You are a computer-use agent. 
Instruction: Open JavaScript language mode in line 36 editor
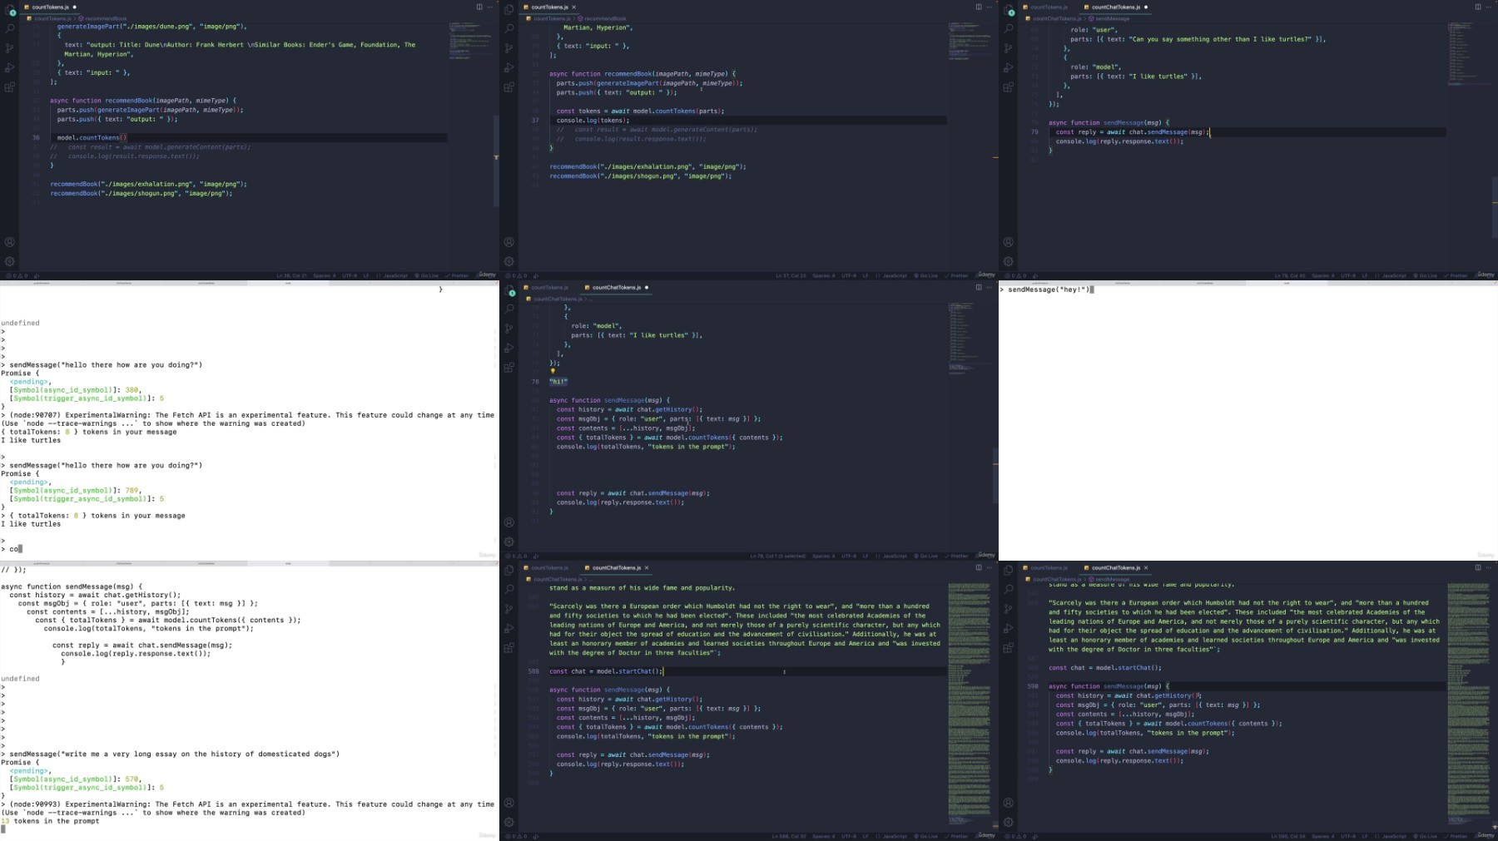click(x=393, y=275)
